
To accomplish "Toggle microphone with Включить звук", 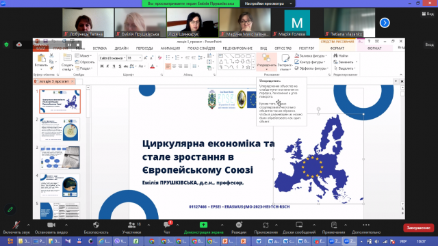I will tap(16, 228).
